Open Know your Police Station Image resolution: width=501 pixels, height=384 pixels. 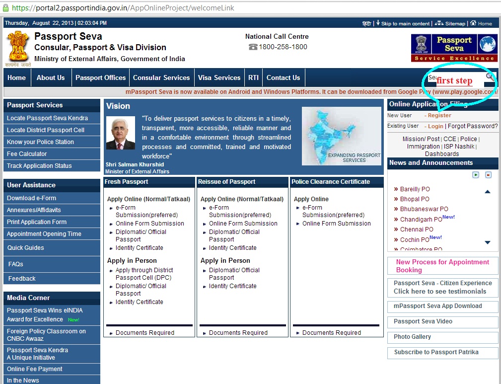52,142
